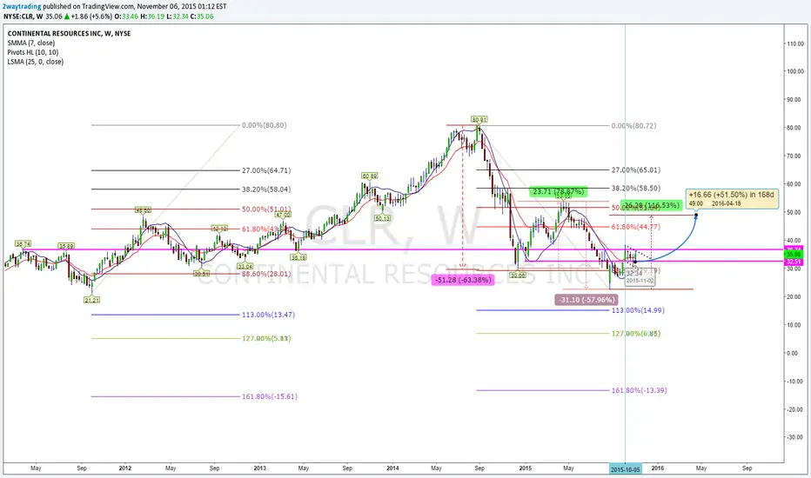Screen dimensions: 811x478
Task: Click 2012 on the time axis
Action: [125, 468]
